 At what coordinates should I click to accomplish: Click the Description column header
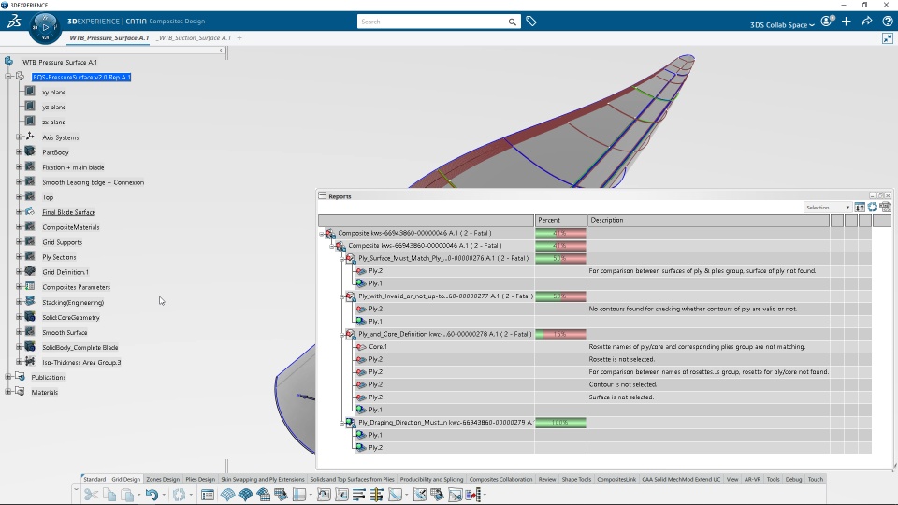708,220
